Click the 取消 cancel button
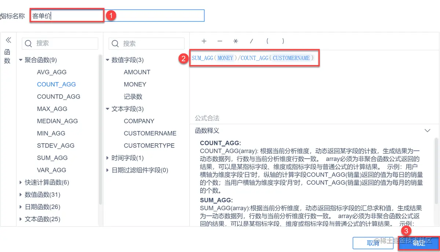Viewport: 440px width, 252px height. pyautogui.click(x=373, y=243)
